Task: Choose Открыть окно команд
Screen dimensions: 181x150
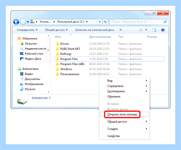Action: click(x=124, y=114)
